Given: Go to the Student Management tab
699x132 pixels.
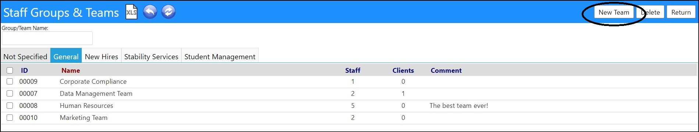Looking at the screenshot, I should click(x=220, y=57).
